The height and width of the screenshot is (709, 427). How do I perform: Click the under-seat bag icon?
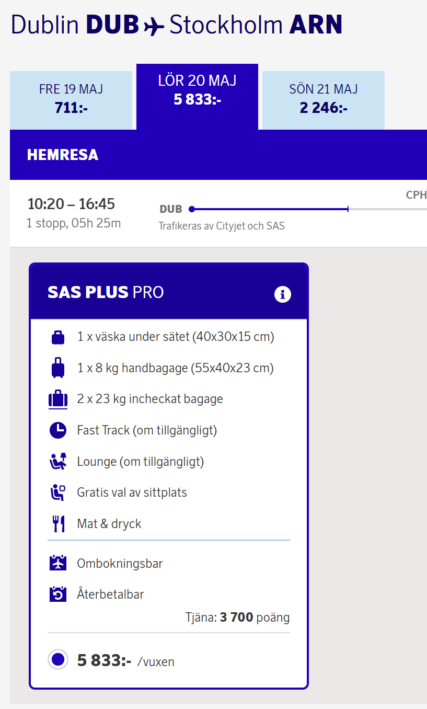[58, 337]
